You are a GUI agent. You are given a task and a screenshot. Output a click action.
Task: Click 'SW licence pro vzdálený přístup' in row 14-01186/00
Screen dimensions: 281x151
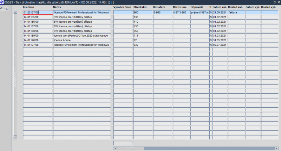coord(82,22)
